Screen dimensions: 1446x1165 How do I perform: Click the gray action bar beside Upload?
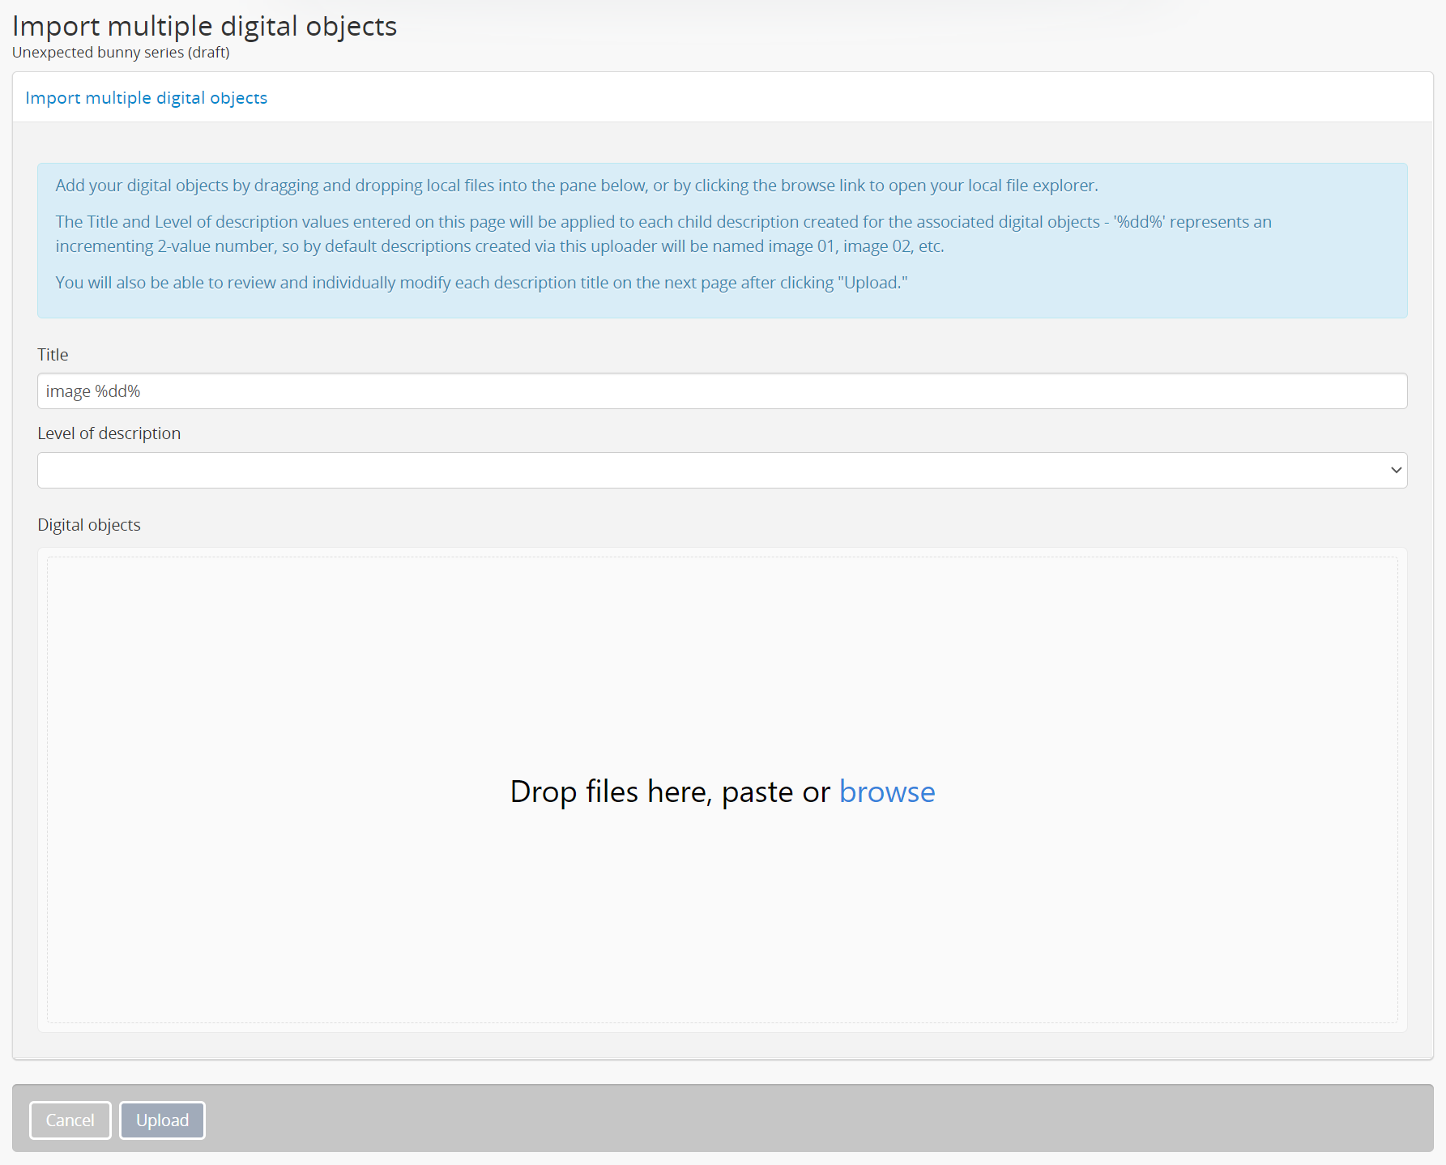click(810, 1120)
